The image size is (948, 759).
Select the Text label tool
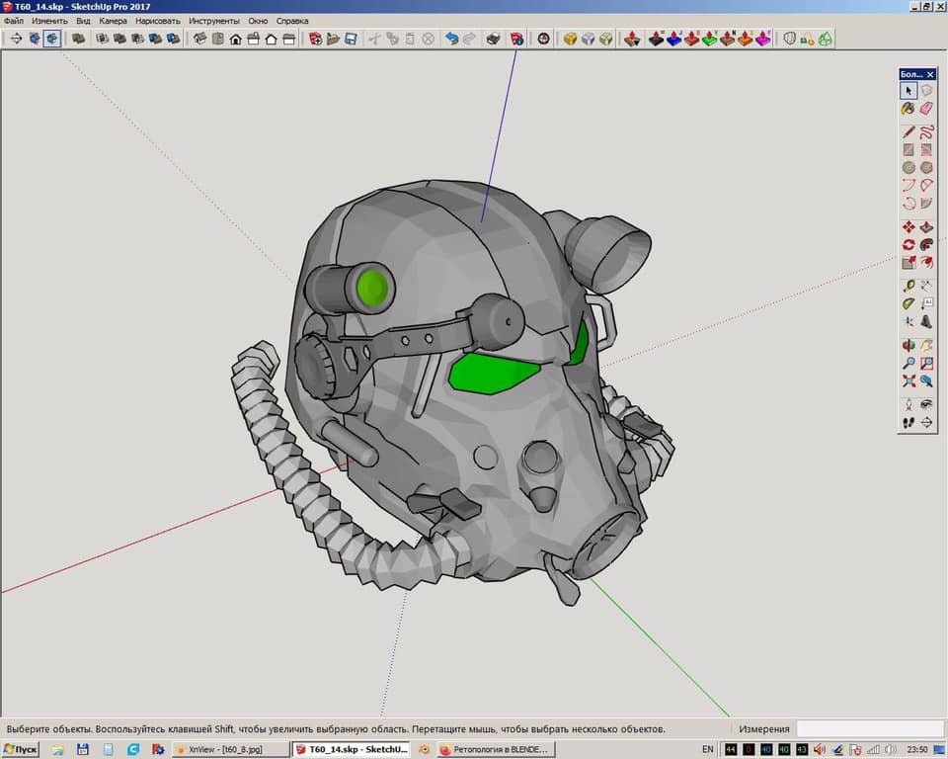926,303
